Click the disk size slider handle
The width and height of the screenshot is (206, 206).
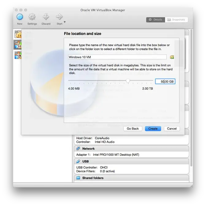point(128,81)
